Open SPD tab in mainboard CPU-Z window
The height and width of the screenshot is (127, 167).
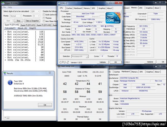tap(141, 72)
